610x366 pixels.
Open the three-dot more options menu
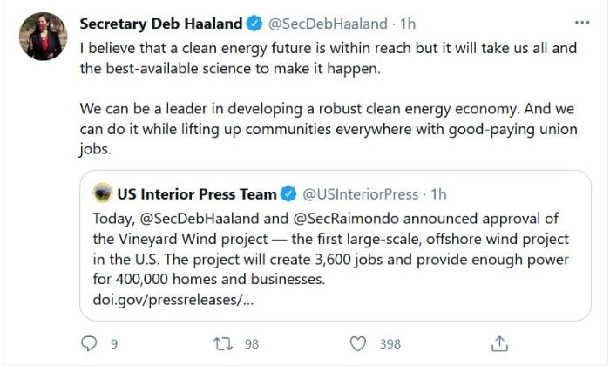[x=581, y=22]
